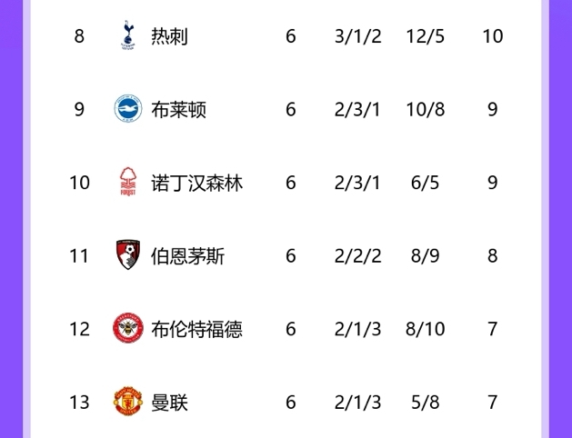This screenshot has width=572, height=438.
Task: Open the 布伦特福德 team name
Action: (x=196, y=328)
